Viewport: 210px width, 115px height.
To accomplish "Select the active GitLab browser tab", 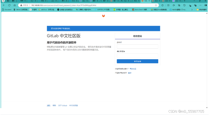I will (146, 1).
